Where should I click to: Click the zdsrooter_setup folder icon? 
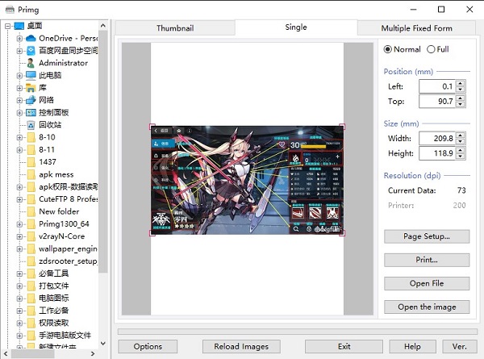point(31,261)
